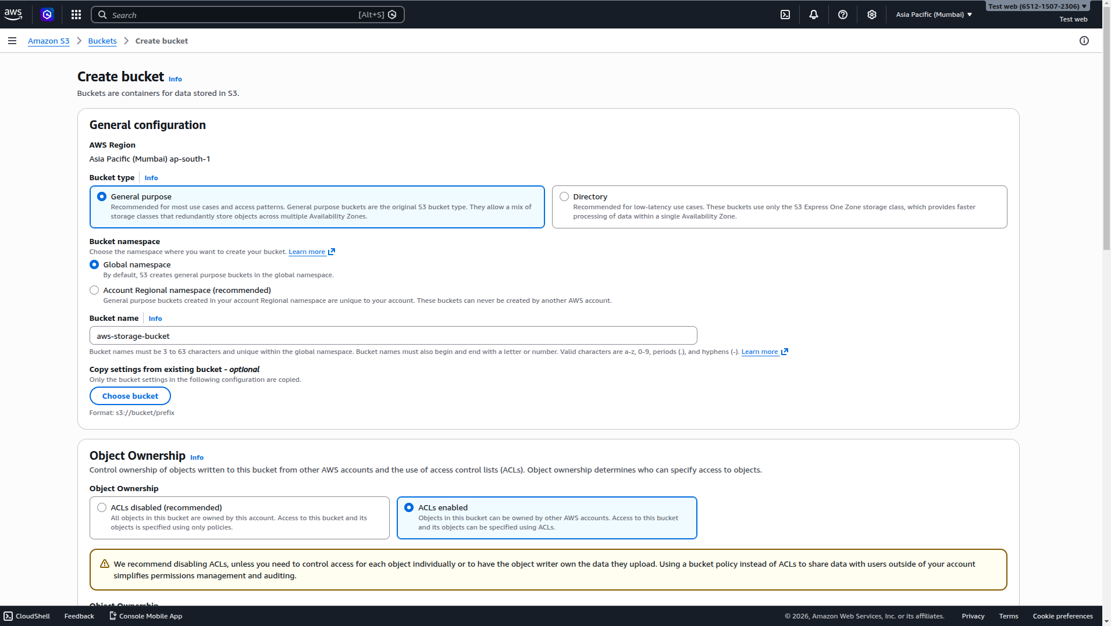Click the Choose bucket button
The width and height of the screenshot is (1111, 626).
130,396
